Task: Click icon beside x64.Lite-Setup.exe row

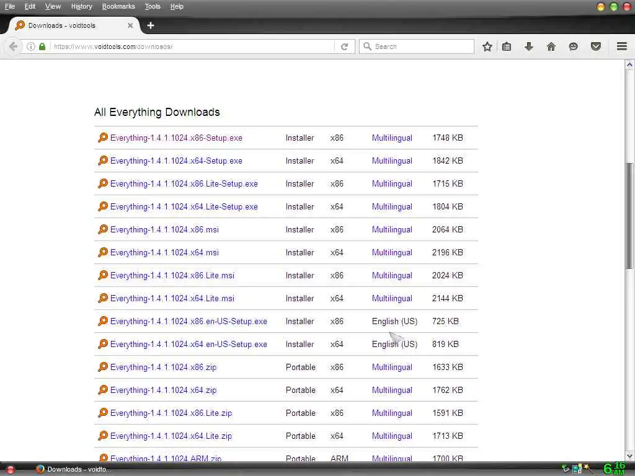Action: (103, 206)
